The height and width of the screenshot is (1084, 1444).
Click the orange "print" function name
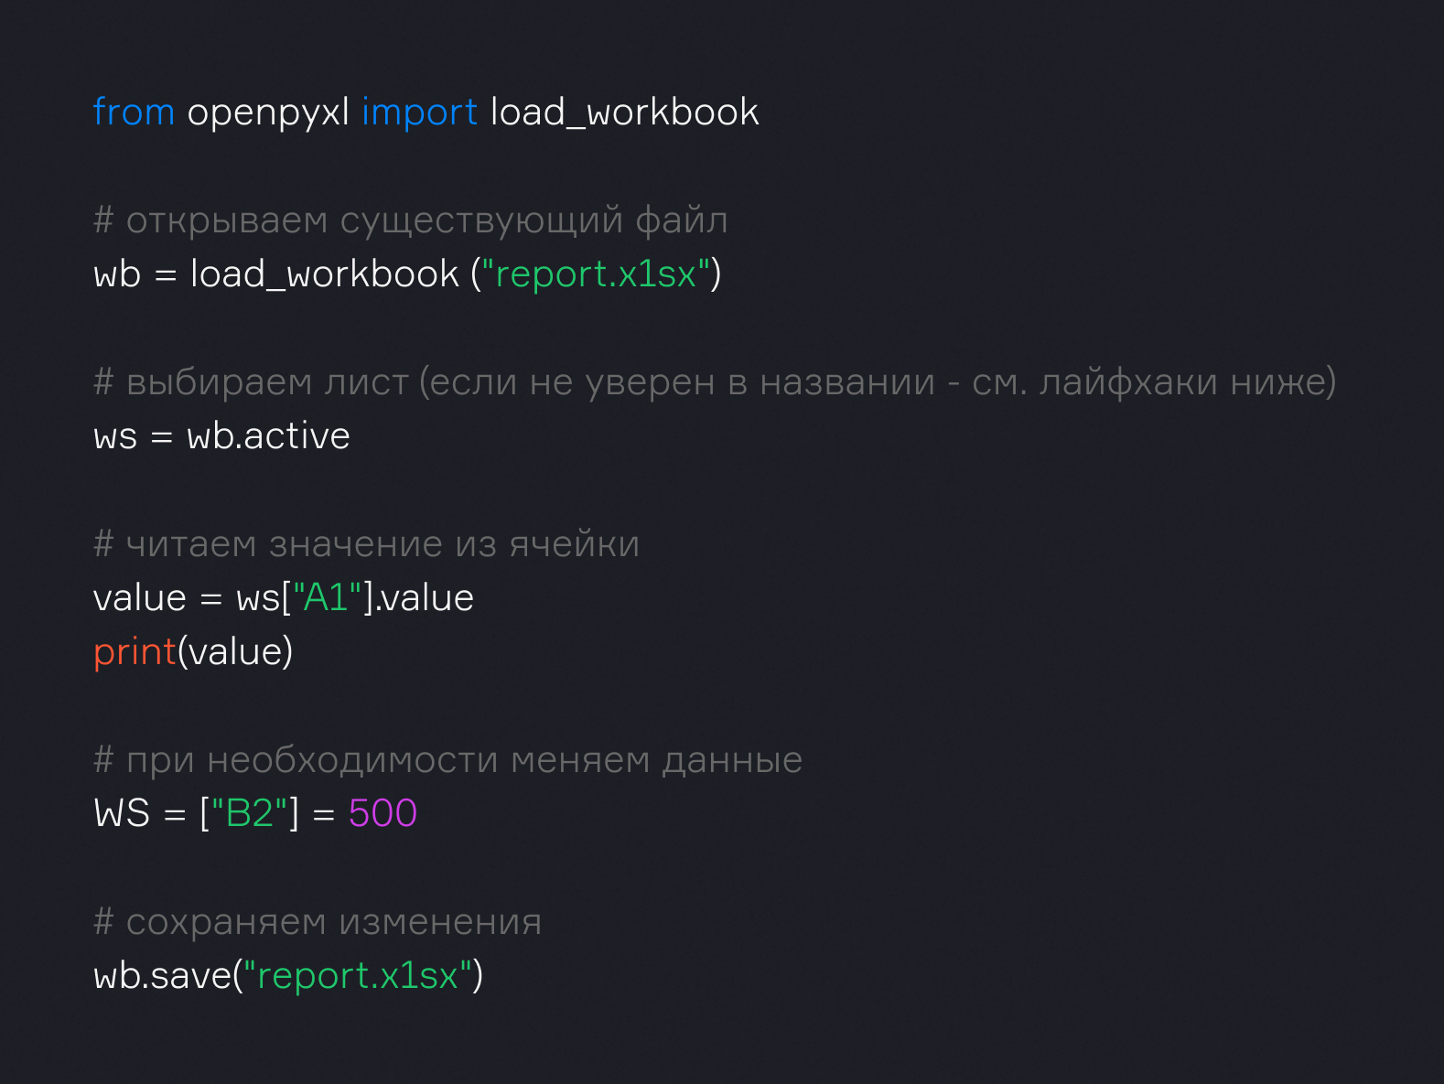(135, 652)
